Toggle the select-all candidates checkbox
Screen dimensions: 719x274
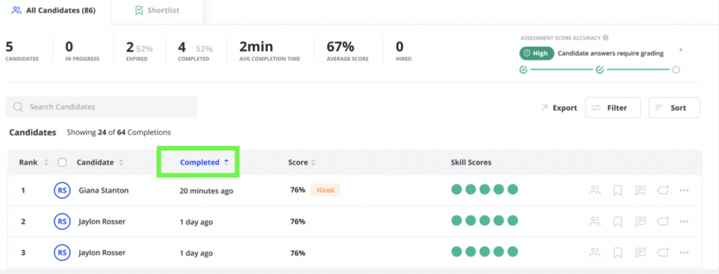[x=62, y=163]
